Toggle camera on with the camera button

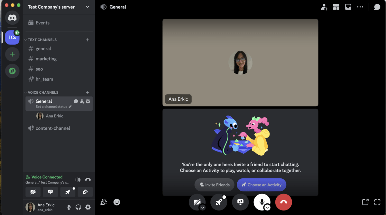pyautogui.click(x=197, y=201)
